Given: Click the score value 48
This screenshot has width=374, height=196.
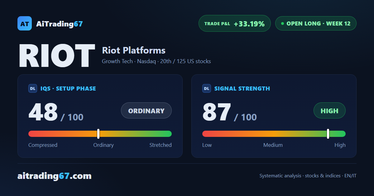Looking at the screenshot, I should point(43,112).
